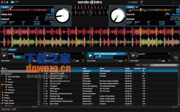
Task: Play the Airhorn sample slot
Action: point(4,56)
